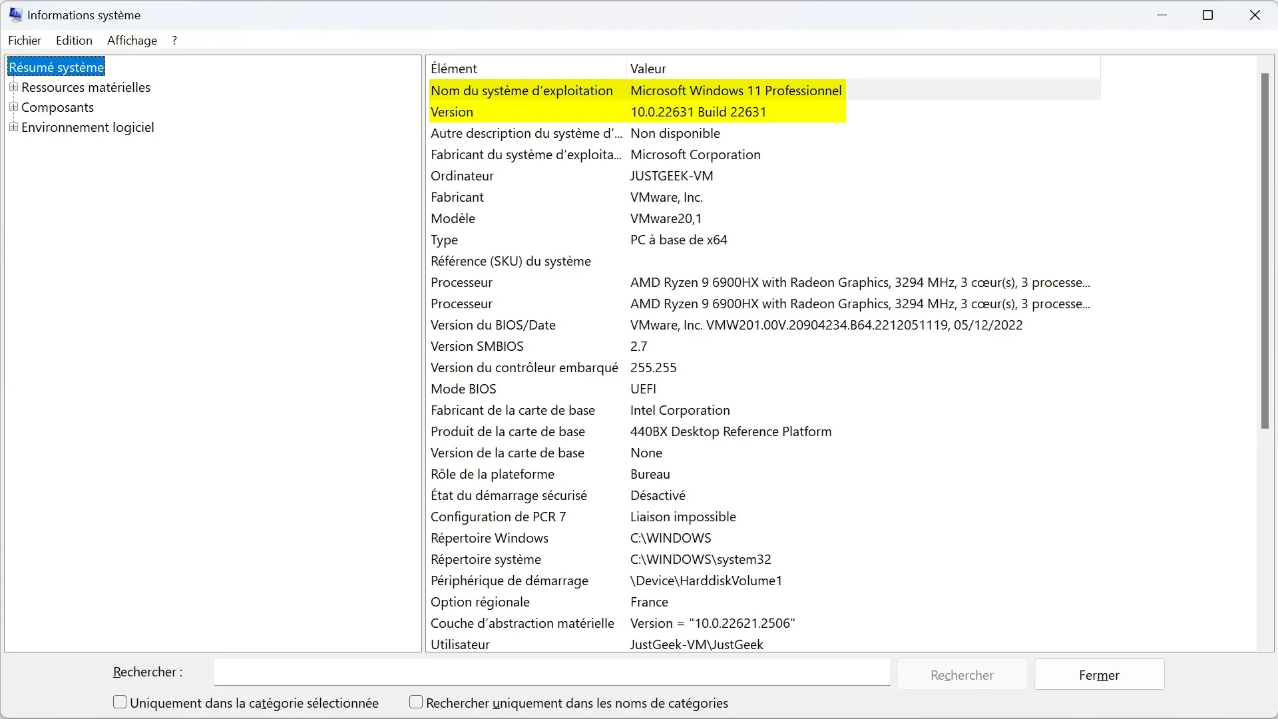Select the Version du BIOS/Date row label
The image size is (1278, 719).
tap(493, 325)
